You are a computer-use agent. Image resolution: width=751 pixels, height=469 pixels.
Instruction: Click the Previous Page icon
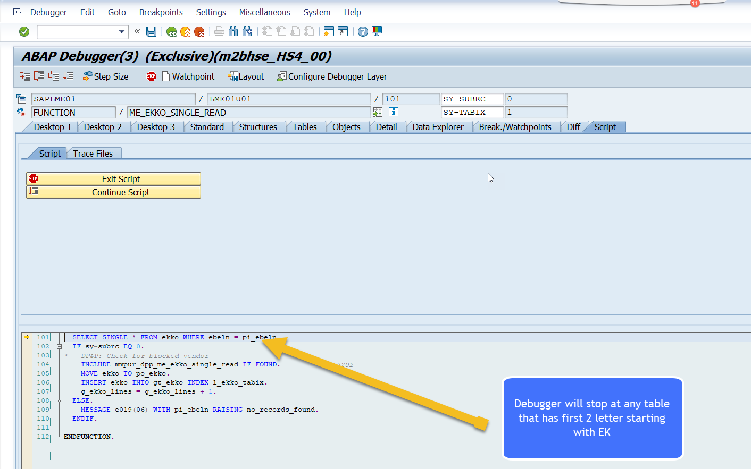tap(281, 32)
